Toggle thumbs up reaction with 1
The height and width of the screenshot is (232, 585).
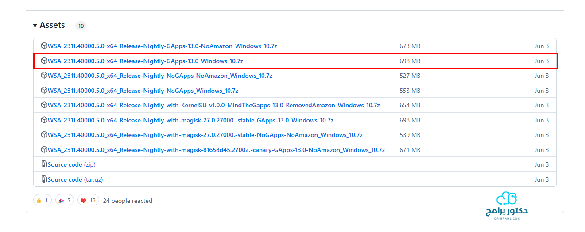pyautogui.click(x=43, y=200)
